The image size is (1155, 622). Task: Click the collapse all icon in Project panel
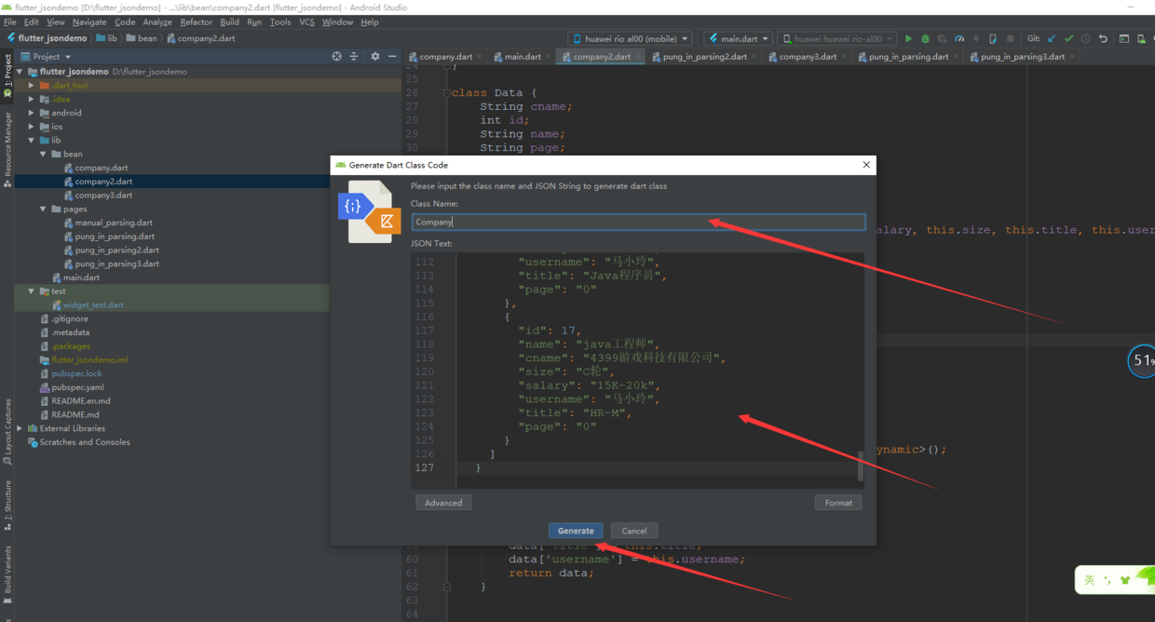click(354, 57)
